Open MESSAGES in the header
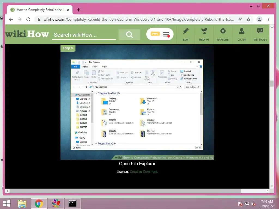 (x=260, y=34)
